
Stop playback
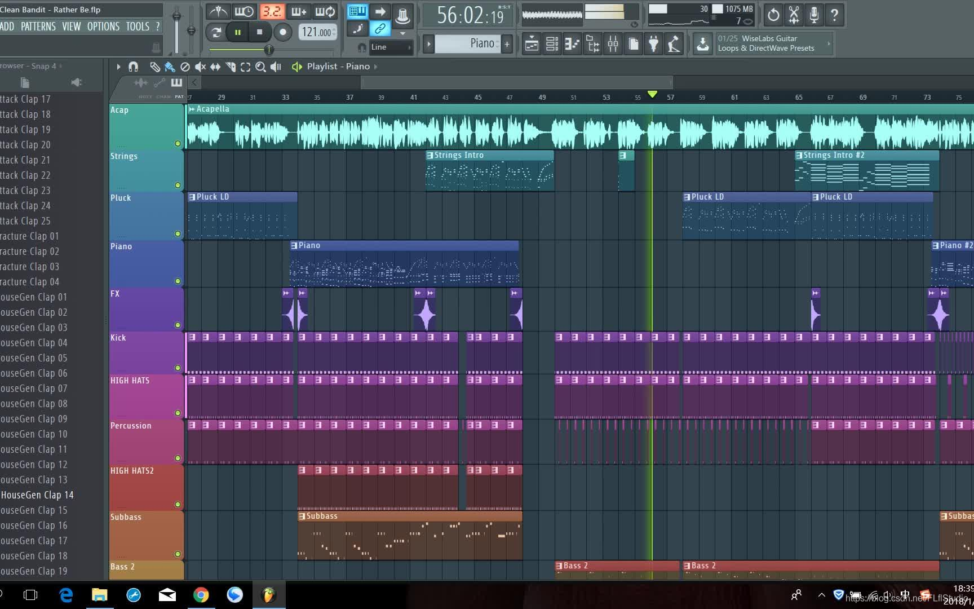point(259,32)
